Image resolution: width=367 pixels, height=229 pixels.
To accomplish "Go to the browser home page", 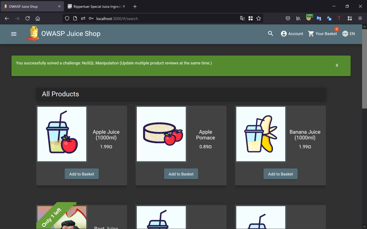I will click(38, 19).
